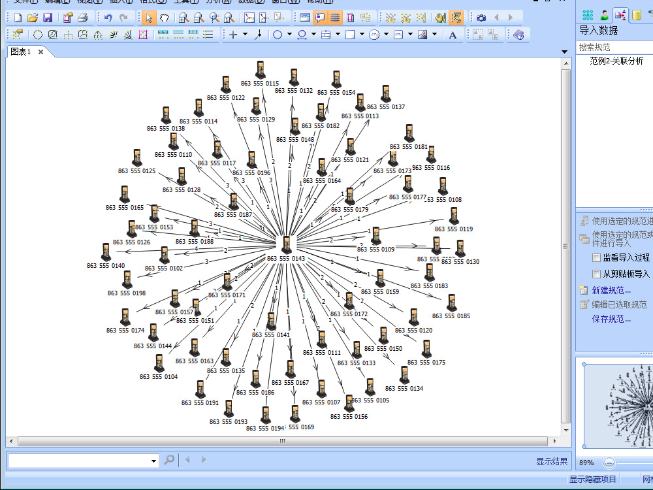Click the fit-to-selection magnifier icon
The height and width of the screenshot is (490, 653).
click(214, 18)
